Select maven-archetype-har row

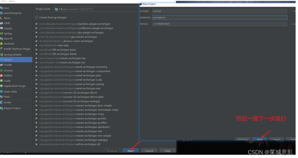62,58
